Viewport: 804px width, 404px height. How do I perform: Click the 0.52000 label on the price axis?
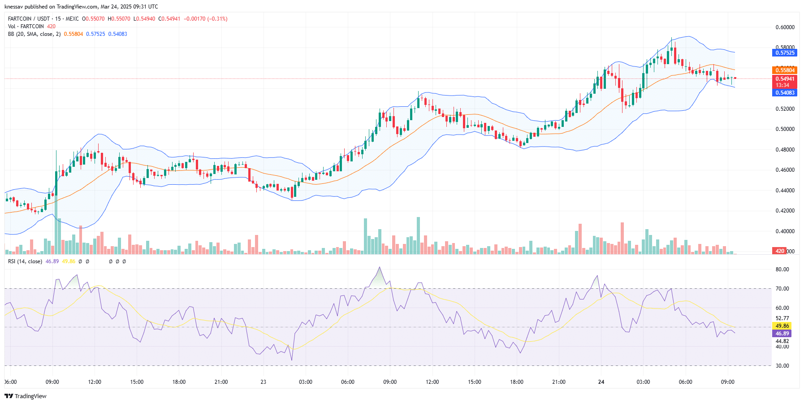click(785, 109)
